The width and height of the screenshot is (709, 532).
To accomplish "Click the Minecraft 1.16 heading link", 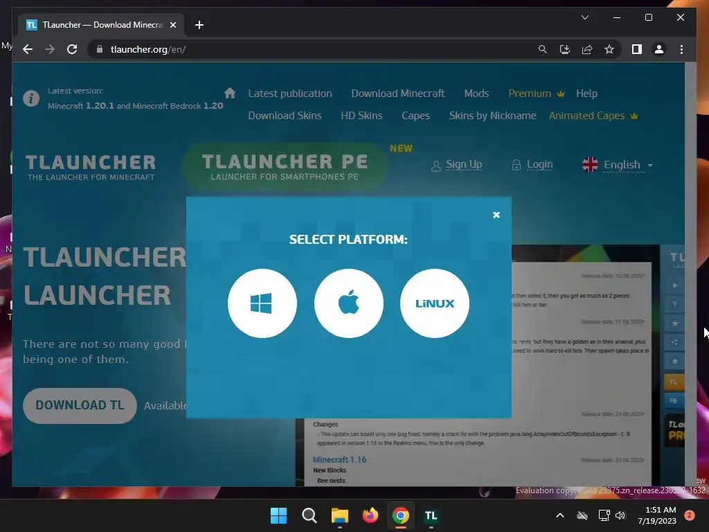I will tap(339, 460).
